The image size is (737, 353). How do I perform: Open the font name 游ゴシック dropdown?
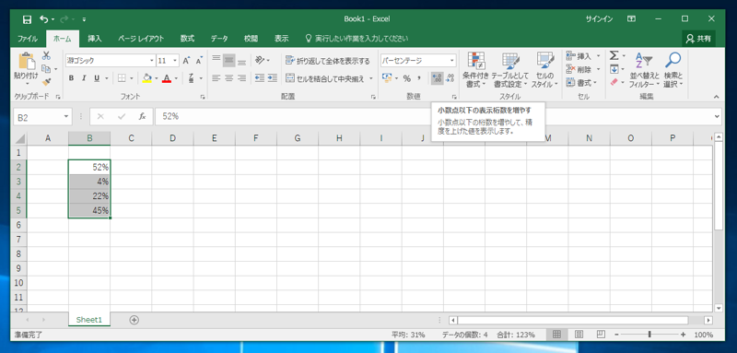[x=152, y=61]
